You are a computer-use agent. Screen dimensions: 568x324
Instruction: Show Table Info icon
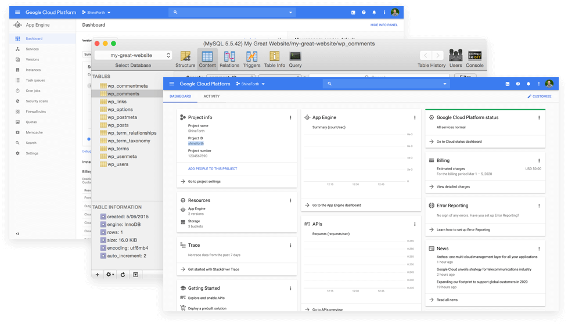[x=275, y=59]
